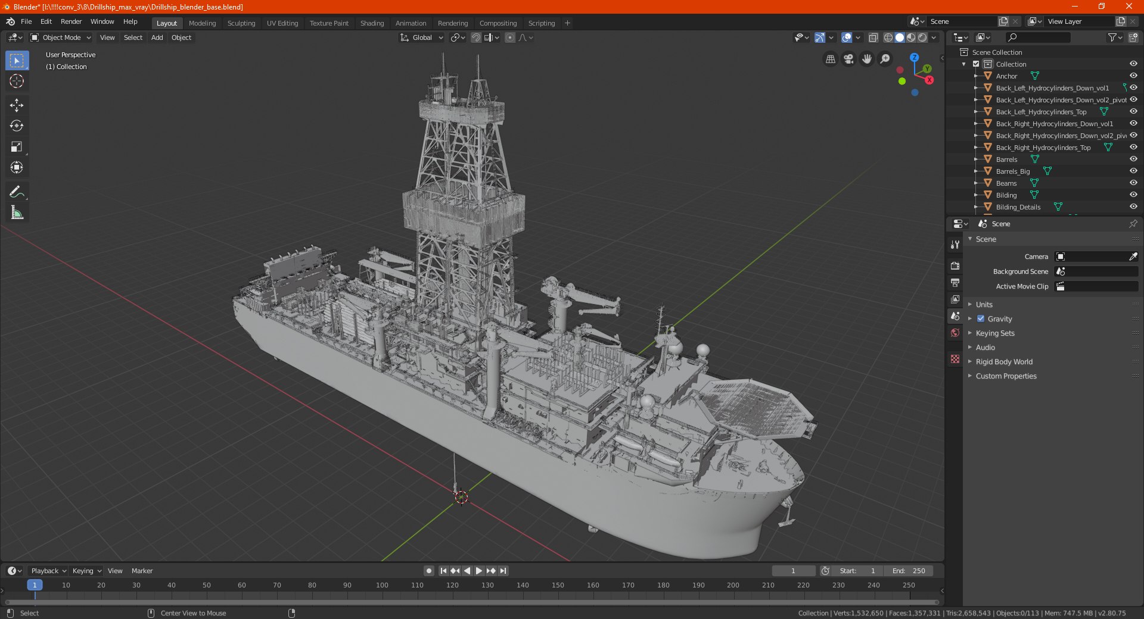Hide the Beams object via eye icon

[x=1133, y=183]
